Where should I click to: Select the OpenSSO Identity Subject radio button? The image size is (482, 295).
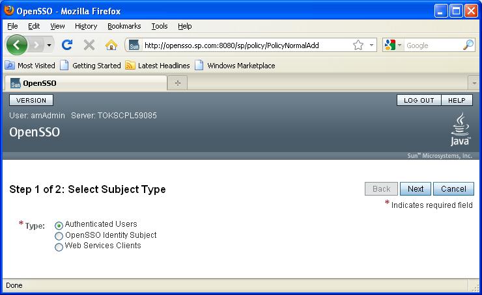59,236
